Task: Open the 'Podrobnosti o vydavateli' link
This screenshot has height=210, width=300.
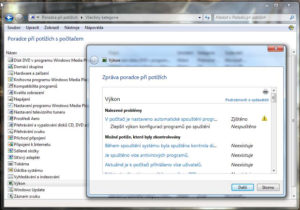Action: (247, 100)
